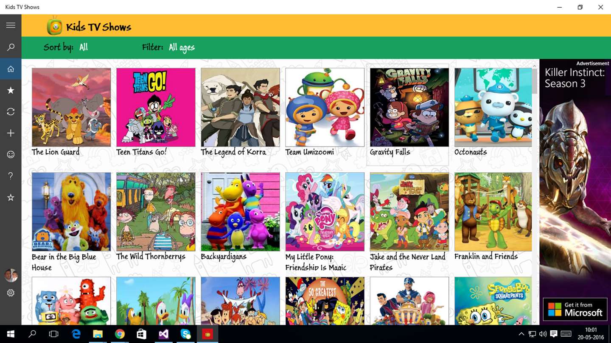
Task: Click the outlined star rate icon
Action: pos(11,197)
